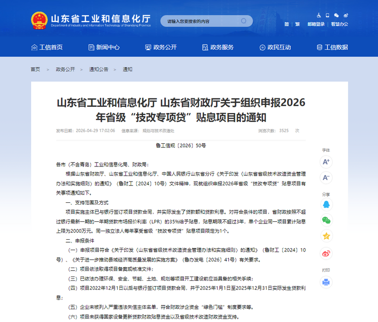
Task: Print the article with printer icon
Action: [326, 282]
